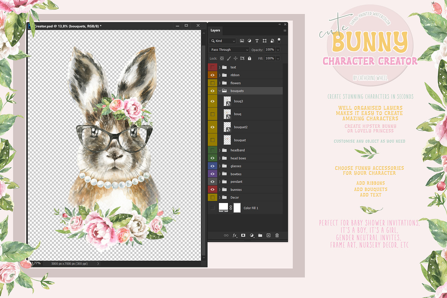The image size is (447, 298).
Task: Click the folder icon of bunnies group
Action: tap(224, 190)
